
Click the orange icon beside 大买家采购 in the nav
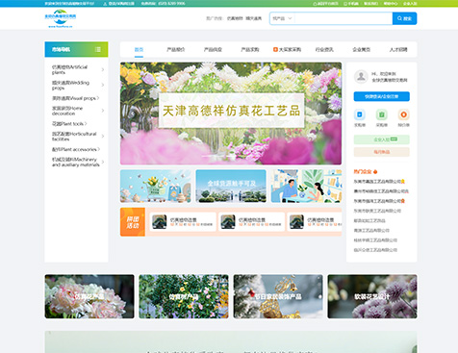(x=275, y=49)
